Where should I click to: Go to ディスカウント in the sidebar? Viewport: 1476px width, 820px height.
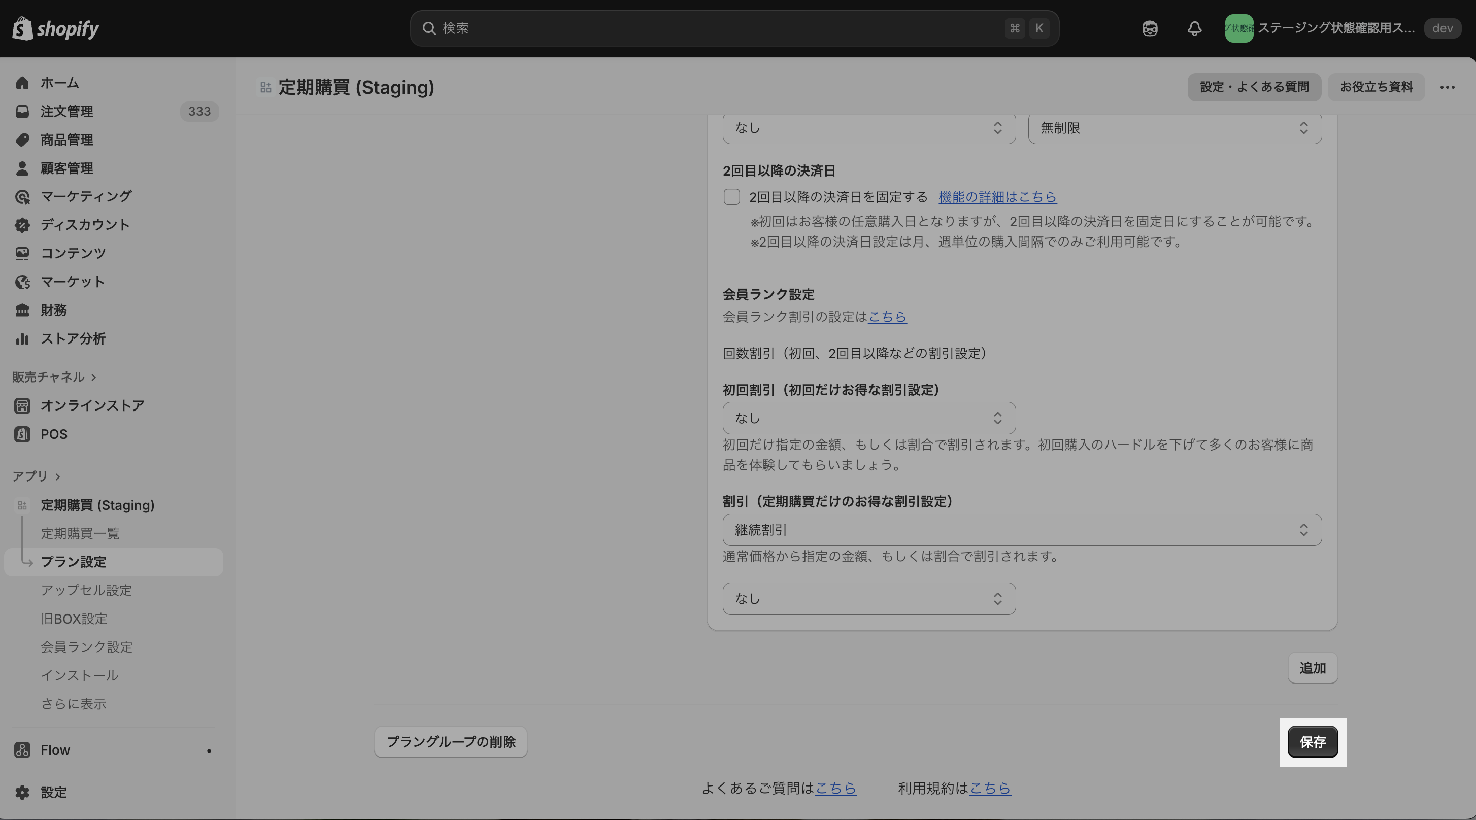coord(85,225)
